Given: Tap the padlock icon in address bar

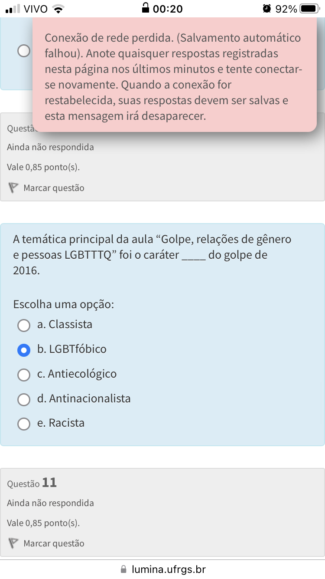Looking at the screenshot, I should pyautogui.click(x=124, y=569).
